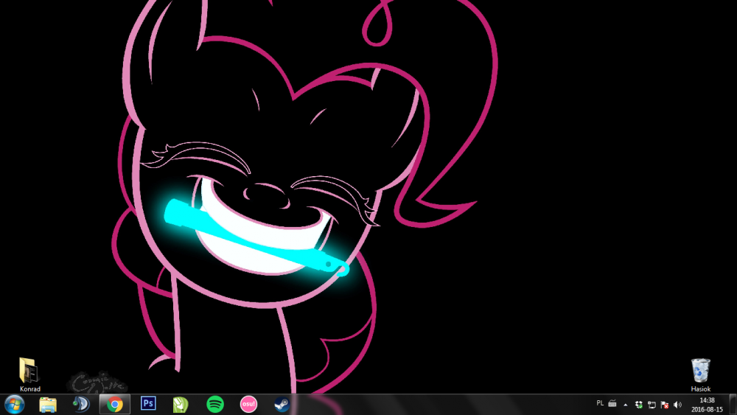This screenshot has height=415, width=737.
Task: Open Action Center flag icon
Action: (x=664, y=405)
